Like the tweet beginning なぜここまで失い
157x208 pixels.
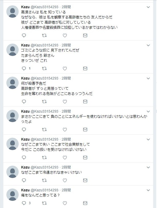[65, 158]
